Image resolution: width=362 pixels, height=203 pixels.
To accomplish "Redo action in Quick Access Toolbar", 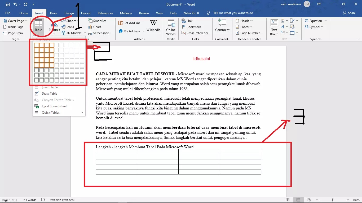I will [25, 4].
